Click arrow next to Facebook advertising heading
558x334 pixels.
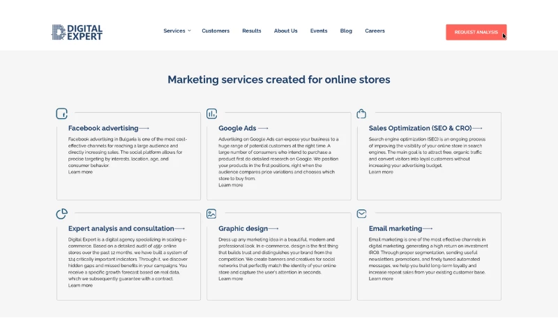(144, 128)
